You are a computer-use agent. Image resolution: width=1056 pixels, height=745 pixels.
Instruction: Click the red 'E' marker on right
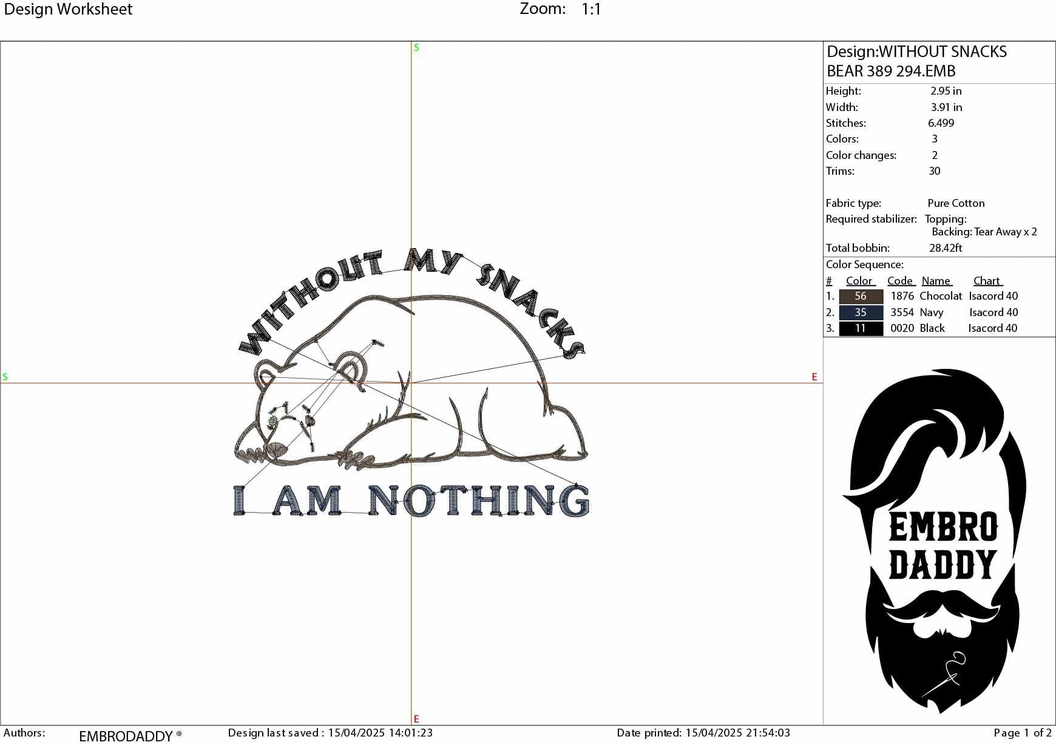(814, 377)
